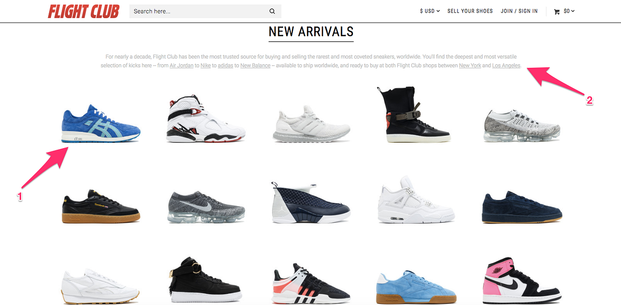Image resolution: width=621 pixels, height=305 pixels.
Task: Open the New Balance link
Action: [x=255, y=66]
